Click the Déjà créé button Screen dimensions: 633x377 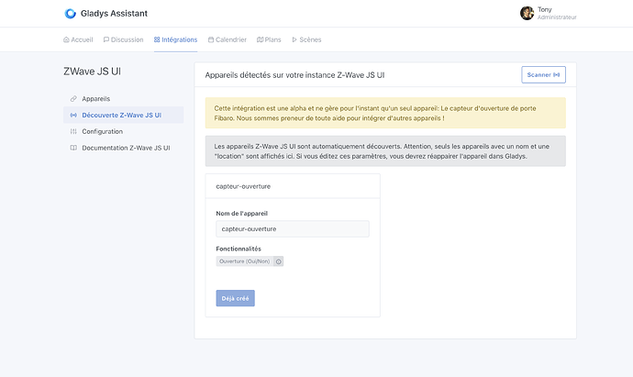click(x=235, y=298)
